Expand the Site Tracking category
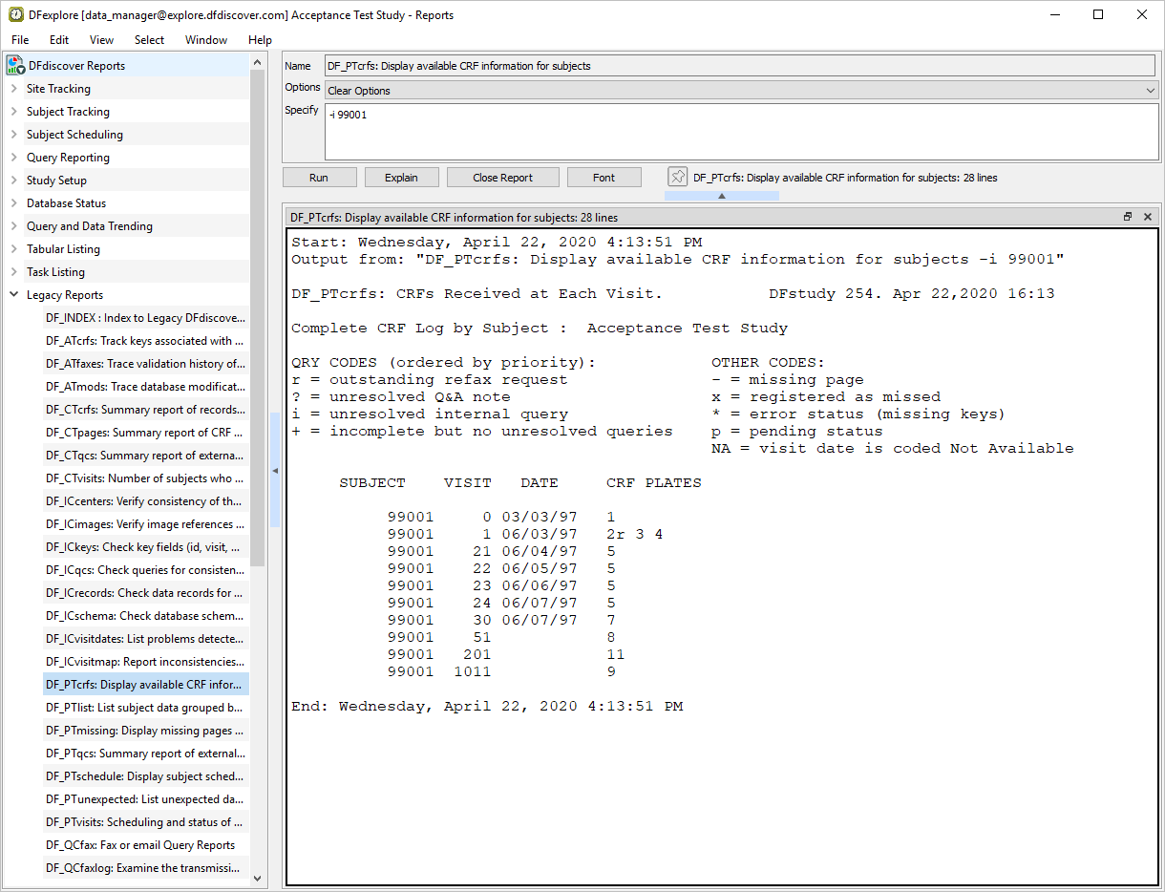Screen dimensions: 1165x892 click(x=14, y=89)
